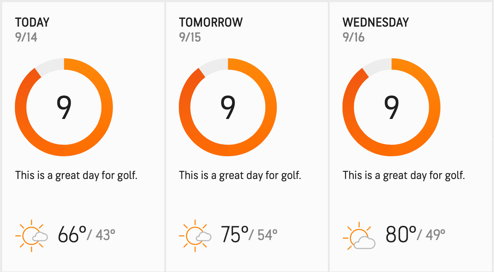Click Today's 66° high temperature
Screen dimensions: 494x272
pyautogui.click(x=72, y=234)
